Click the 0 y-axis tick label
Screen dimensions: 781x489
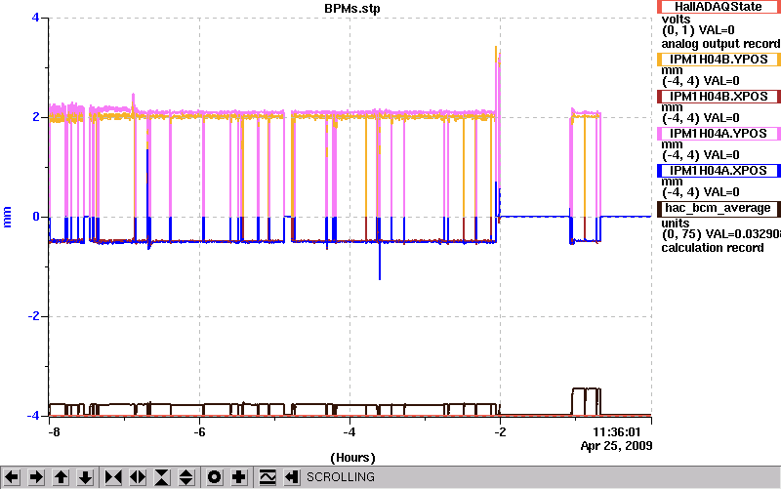[36, 217]
